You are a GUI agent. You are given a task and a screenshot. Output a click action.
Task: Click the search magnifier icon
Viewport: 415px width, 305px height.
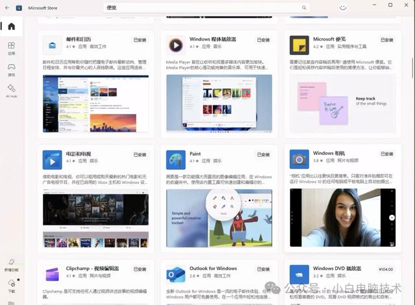pyautogui.click(x=304, y=8)
